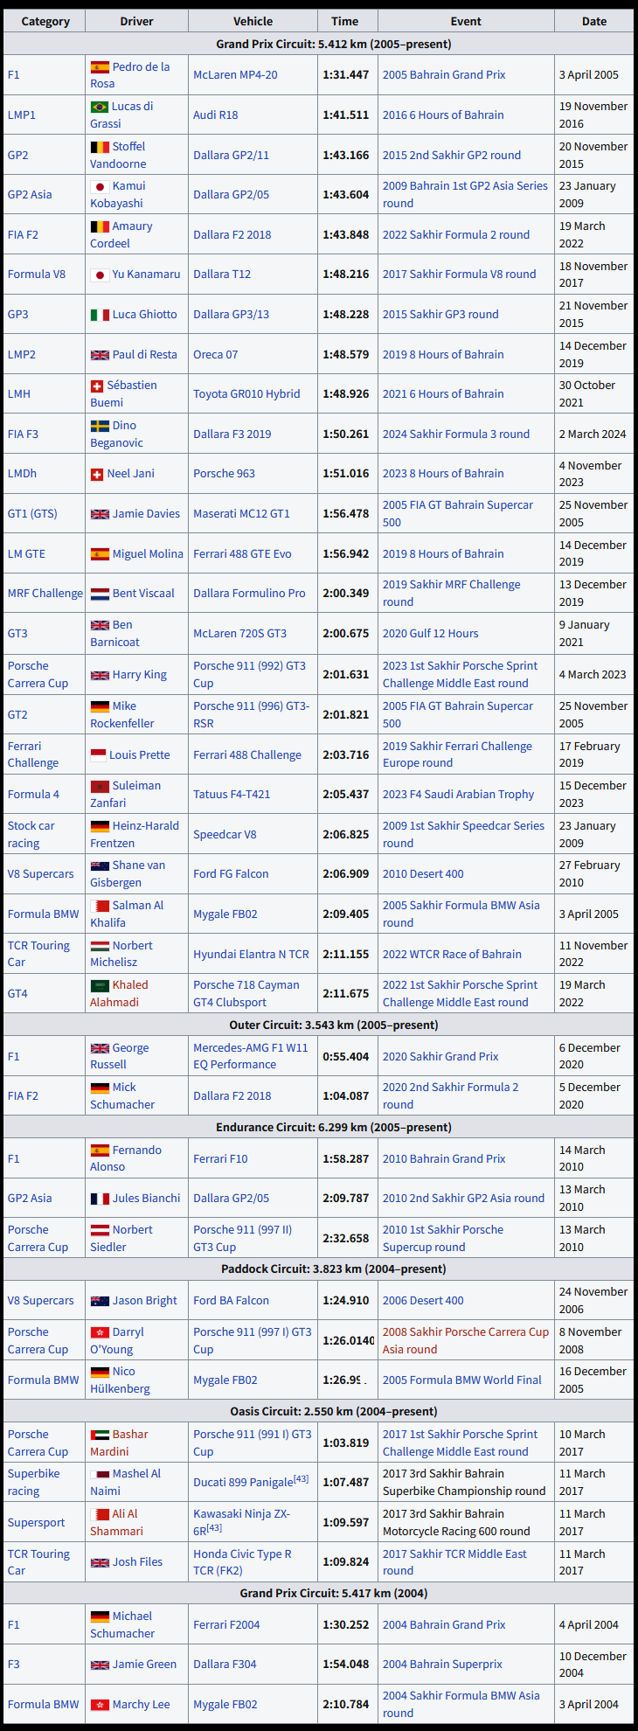Screen dimensions: 638x1731
Task: Click the Bahrain flag beside Salman Al Khalifa
Action: [x=100, y=906]
